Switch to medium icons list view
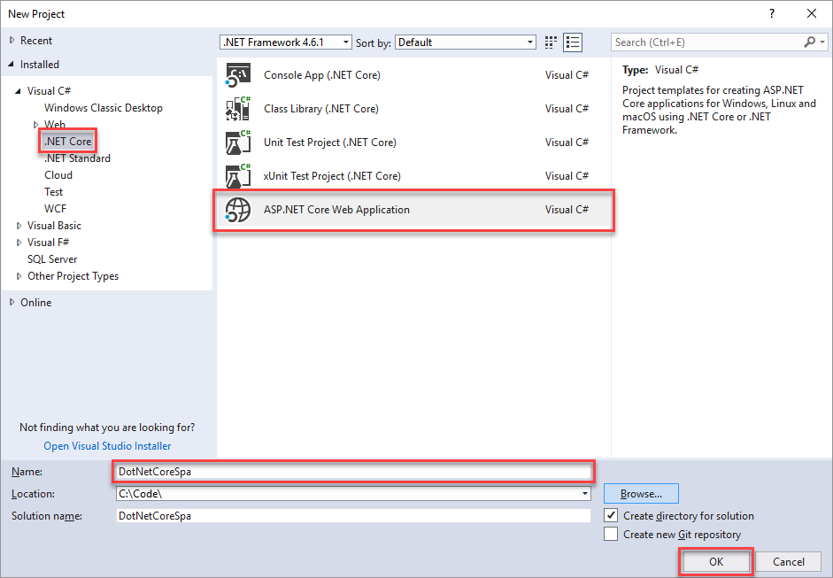 [x=573, y=42]
